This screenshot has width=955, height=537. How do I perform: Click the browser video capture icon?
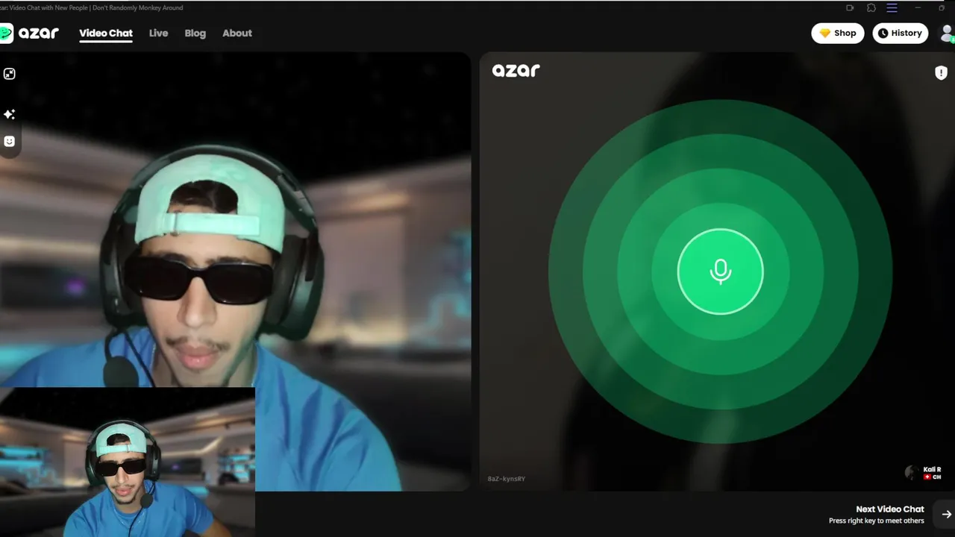pos(850,7)
